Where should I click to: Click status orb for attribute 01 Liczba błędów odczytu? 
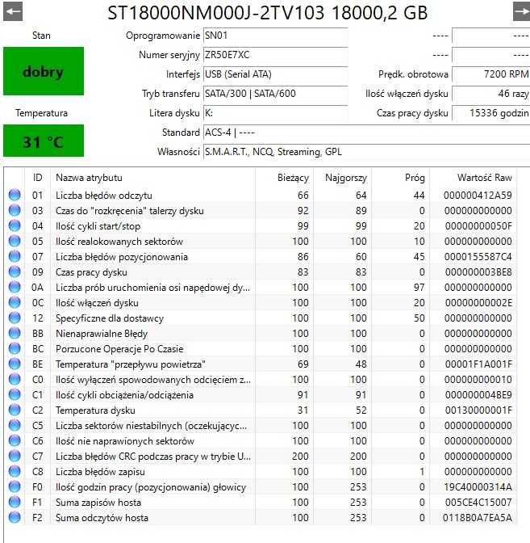[15, 195]
